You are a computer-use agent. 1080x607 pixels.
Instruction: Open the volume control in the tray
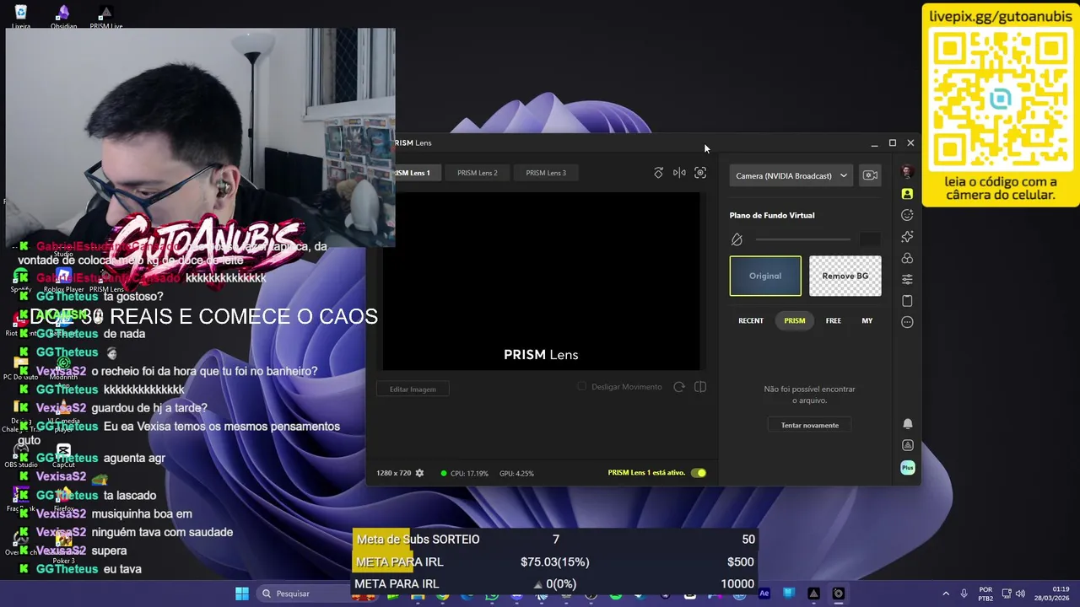point(1020,594)
